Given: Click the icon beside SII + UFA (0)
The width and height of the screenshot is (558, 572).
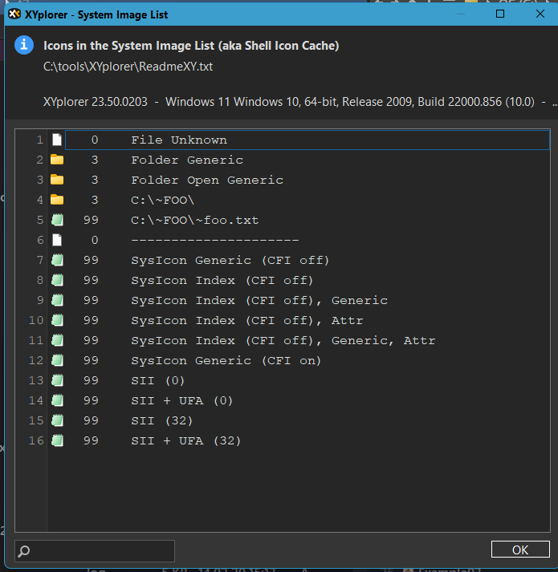Looking at the screenshot, I should point(57,400).
